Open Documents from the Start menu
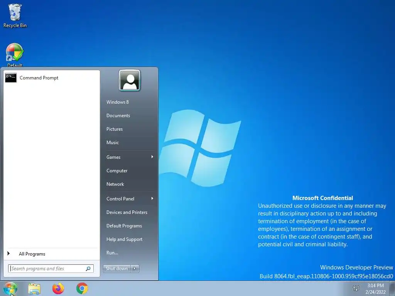The height and width of the screenshot is (296, 395). (x=118, y=116)
